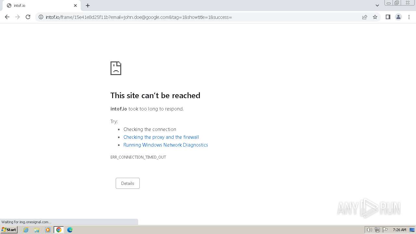The image size is (416, 234).
Task: Open Microsoft Edge from taskbar
Action: tap(70, 230)
